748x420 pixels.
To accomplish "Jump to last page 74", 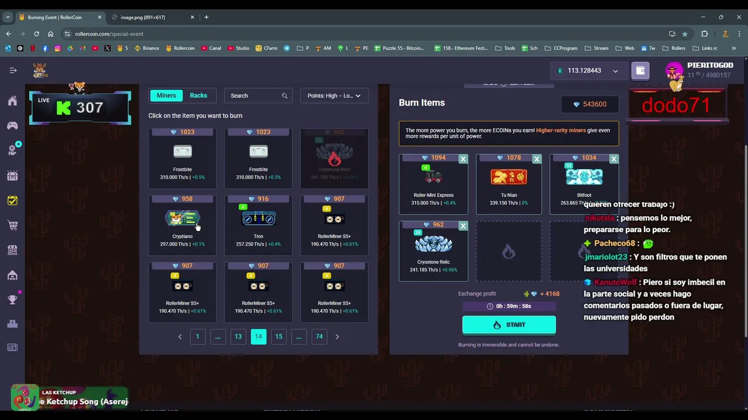I will 319,337.
